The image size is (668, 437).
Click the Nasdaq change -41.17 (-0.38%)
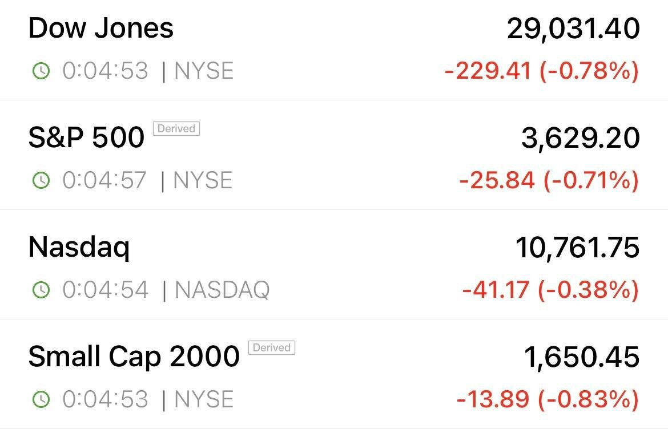(x=551, y=290)
